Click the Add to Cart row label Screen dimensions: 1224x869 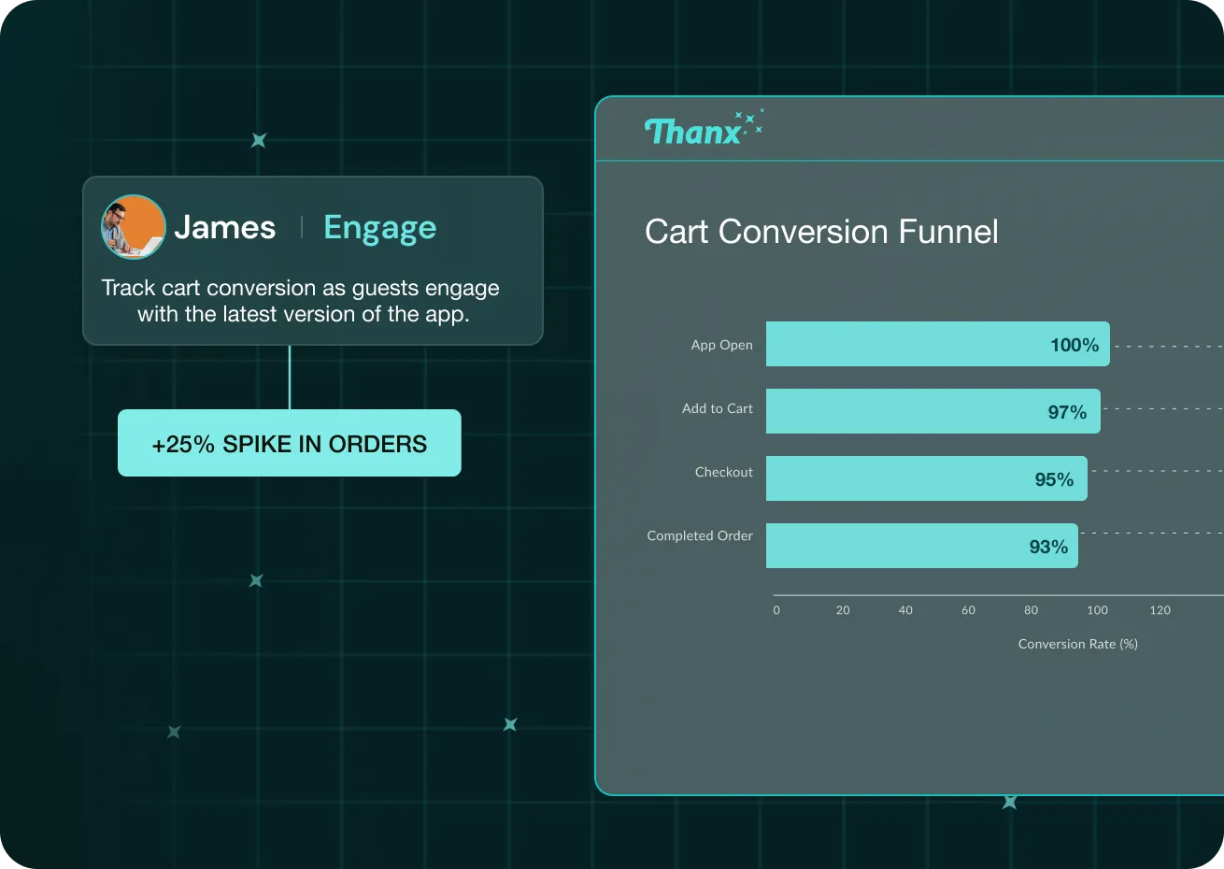tap(718, 408)
